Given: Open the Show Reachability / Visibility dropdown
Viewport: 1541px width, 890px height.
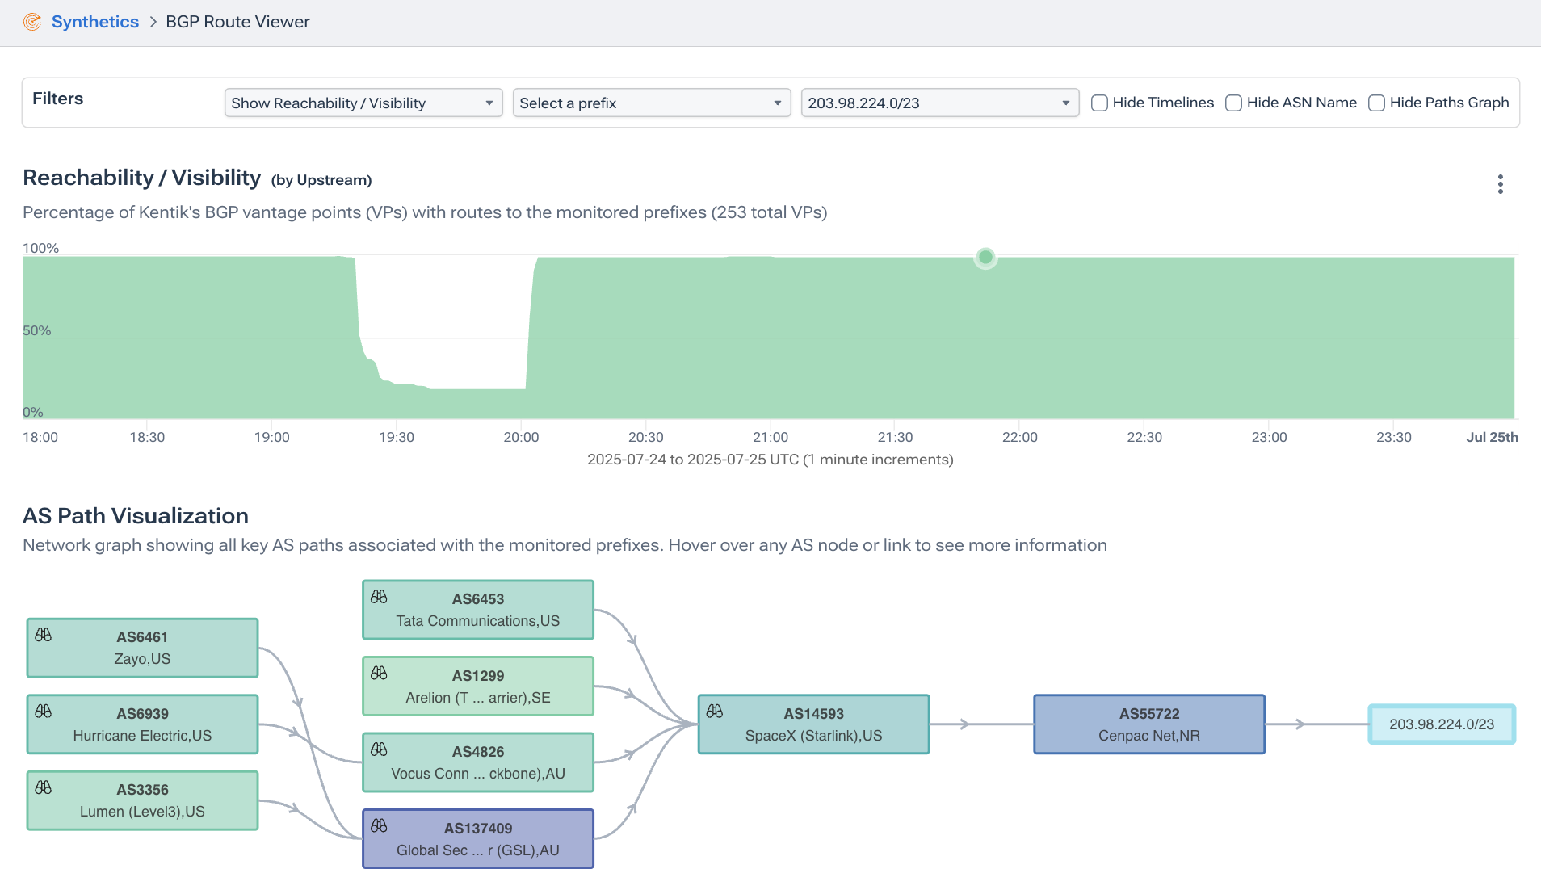Looking at the screenshot, I should tap(363, 103).
